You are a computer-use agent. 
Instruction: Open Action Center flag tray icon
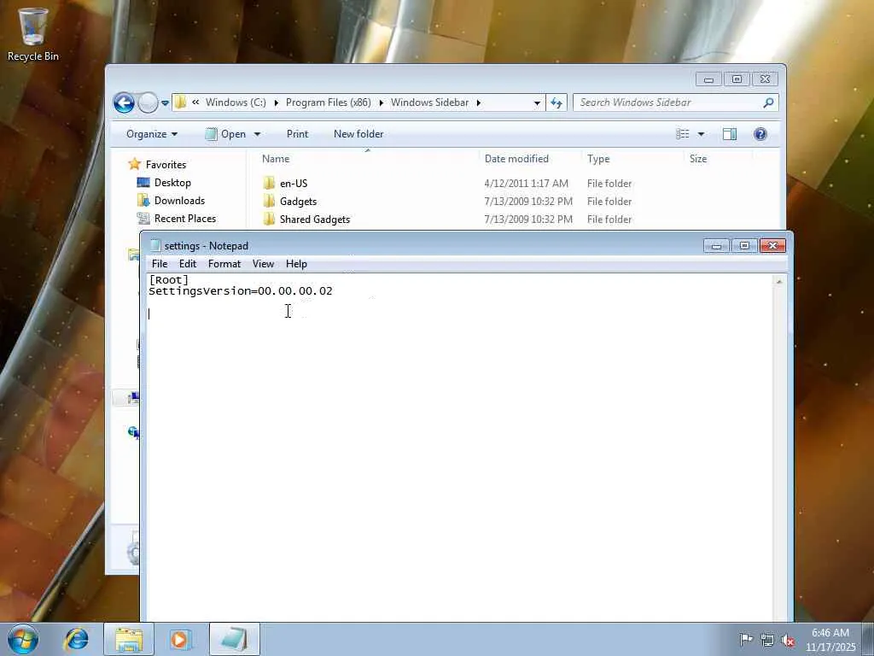coord(746,639)
